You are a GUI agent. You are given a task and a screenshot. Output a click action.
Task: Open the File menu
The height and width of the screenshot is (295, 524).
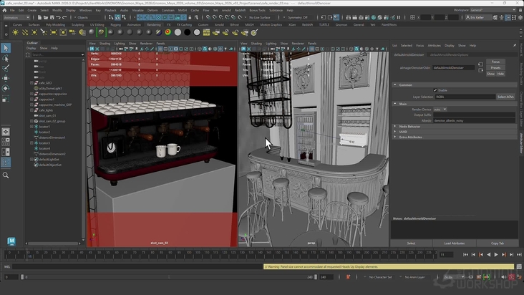point(12,10)
